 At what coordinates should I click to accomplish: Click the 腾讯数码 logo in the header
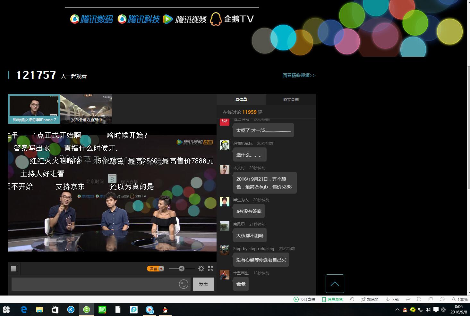[91, 19]
